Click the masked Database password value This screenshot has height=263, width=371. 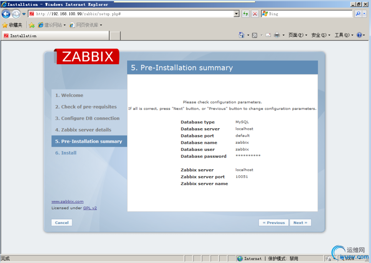pyautogui.click(x=248, y=155)
